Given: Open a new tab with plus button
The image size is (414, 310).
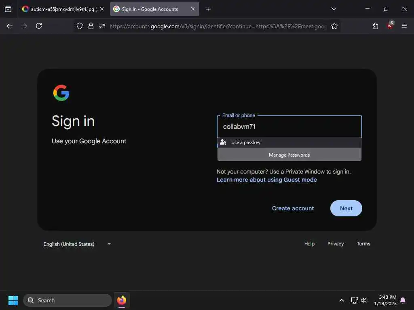Looking at the screenshot, I should (208, 9).
